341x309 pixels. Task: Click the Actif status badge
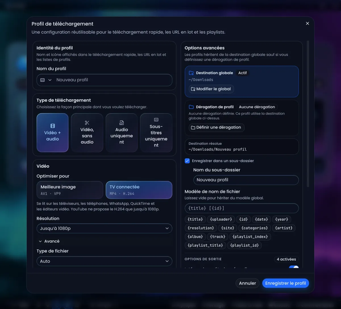coord(242,73)
